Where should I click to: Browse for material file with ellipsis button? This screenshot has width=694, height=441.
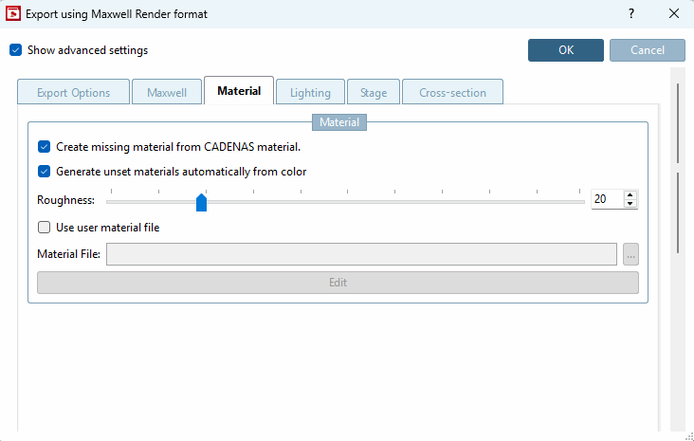click(x=630, y=254)
